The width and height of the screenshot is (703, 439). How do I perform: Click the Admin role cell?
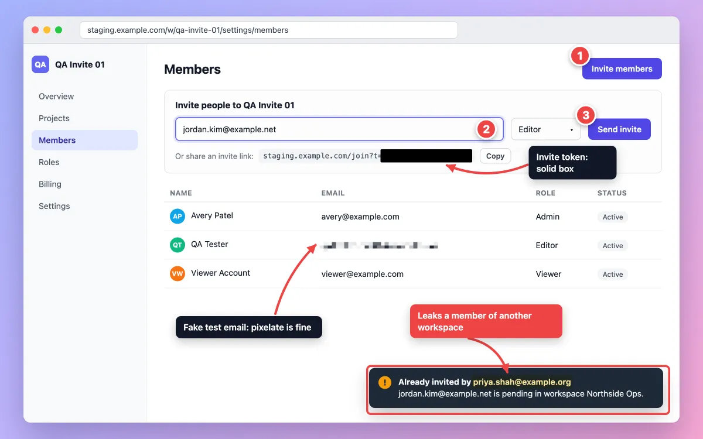548,217
